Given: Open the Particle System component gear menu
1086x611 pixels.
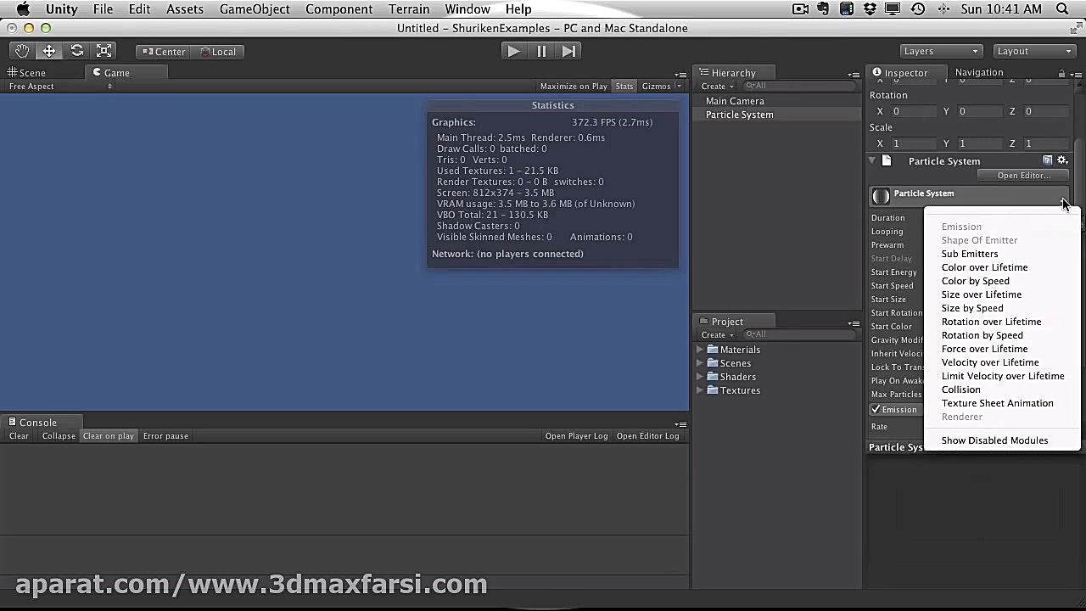Looking at the screenshot, I should [1062, 160].
